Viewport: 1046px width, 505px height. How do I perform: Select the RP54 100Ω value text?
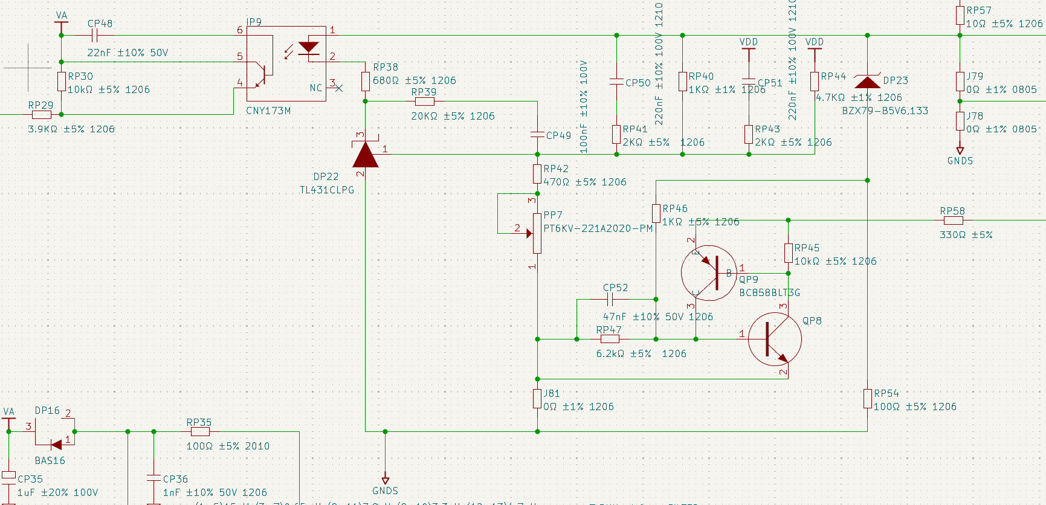click(915, 407)
